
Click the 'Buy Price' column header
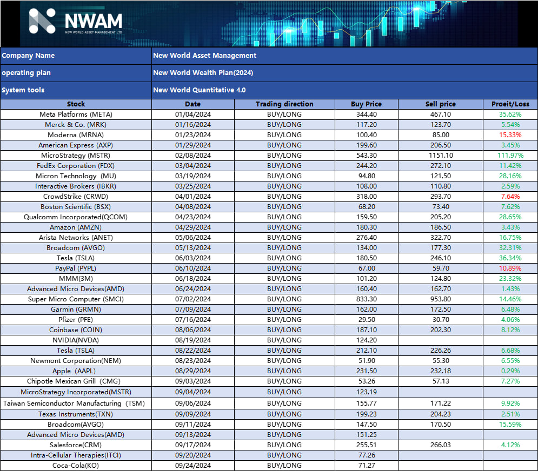coord(367,104)
